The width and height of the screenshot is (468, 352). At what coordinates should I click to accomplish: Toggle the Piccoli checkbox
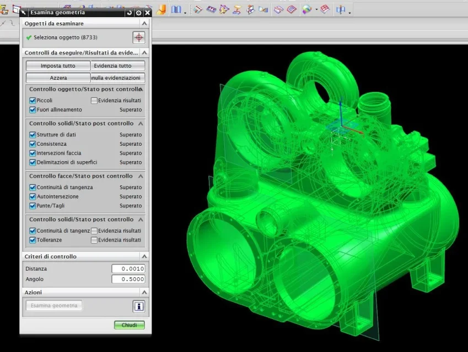(33, 101)
